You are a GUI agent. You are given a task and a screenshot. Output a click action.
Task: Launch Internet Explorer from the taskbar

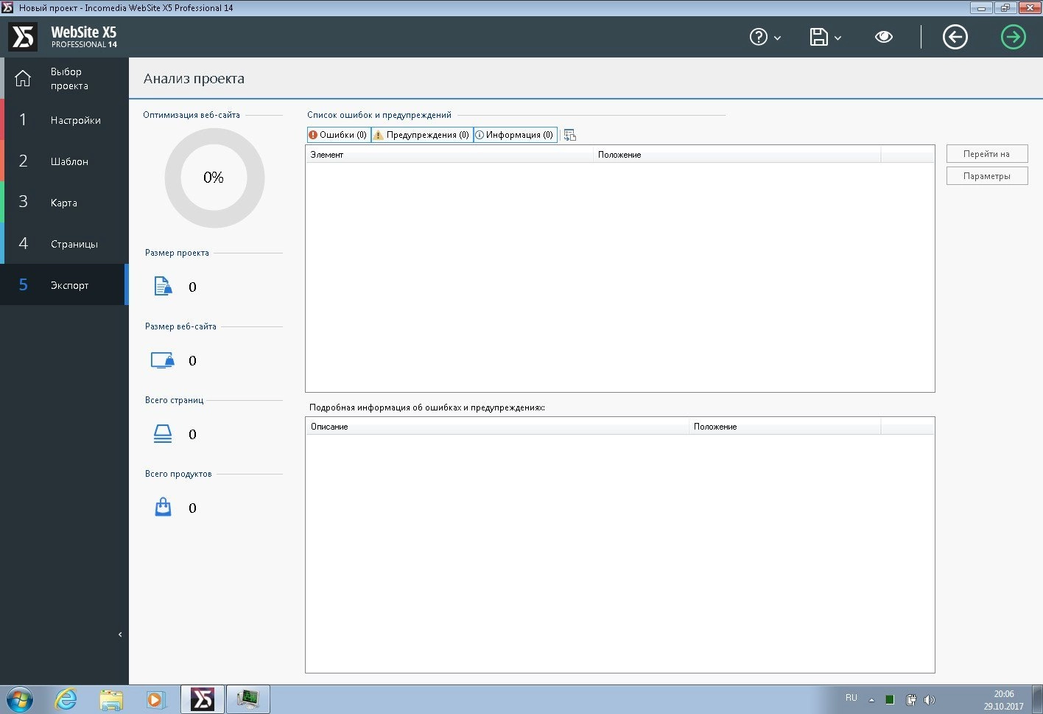point(66,699)
